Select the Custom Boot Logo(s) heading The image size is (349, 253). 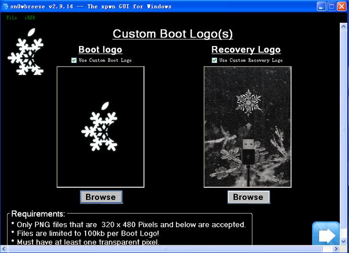pyautogui.click(x=172, y=34)
